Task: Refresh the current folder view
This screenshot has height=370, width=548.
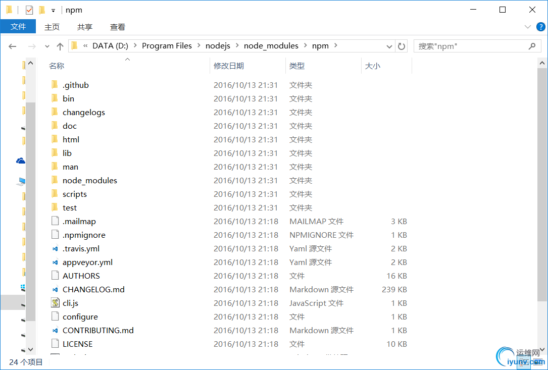Action: tap(402, 46)
